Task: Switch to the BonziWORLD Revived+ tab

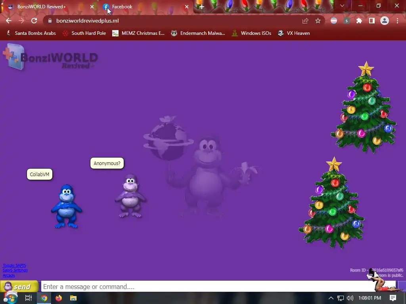Action: pos(49,7)
